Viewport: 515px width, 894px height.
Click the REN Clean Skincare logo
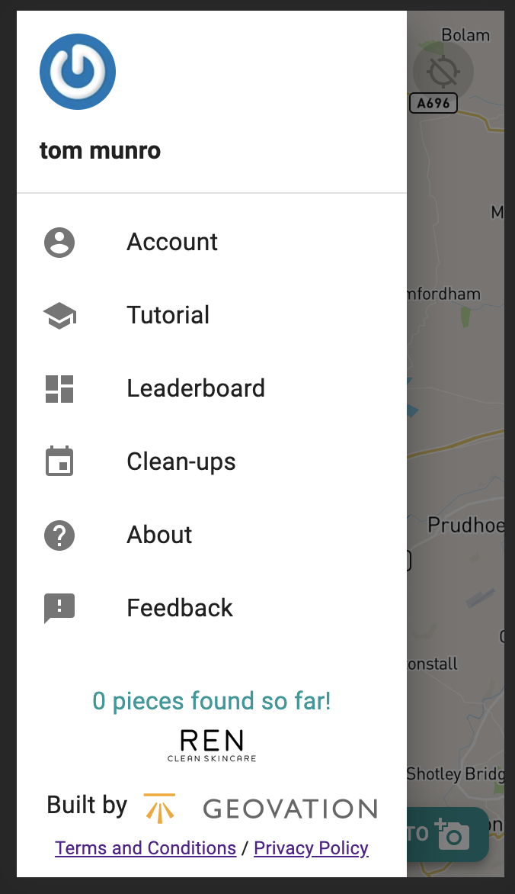pos(212,744)
